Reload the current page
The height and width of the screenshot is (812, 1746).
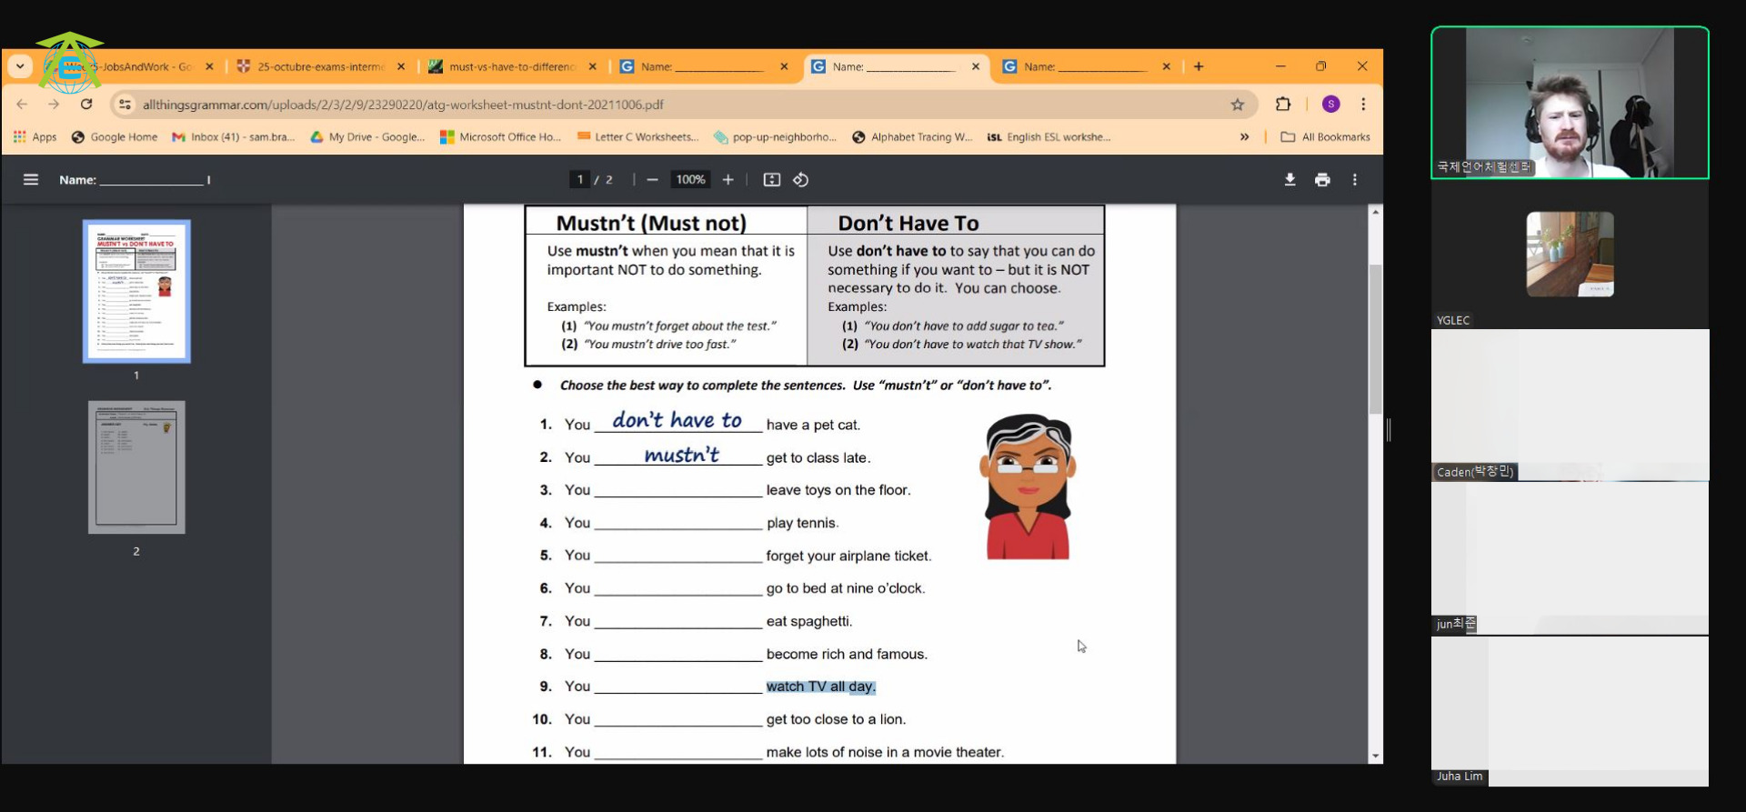pos(86,105)
